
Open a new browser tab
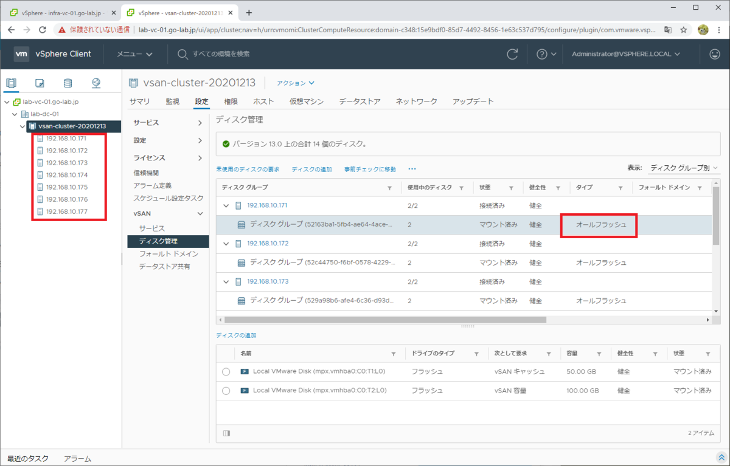tap(249, 13)
